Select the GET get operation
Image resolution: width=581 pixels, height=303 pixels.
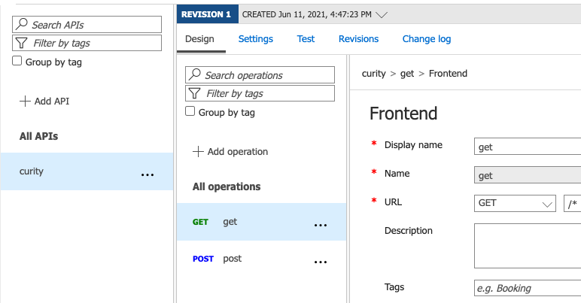click(x=261, y=222)
